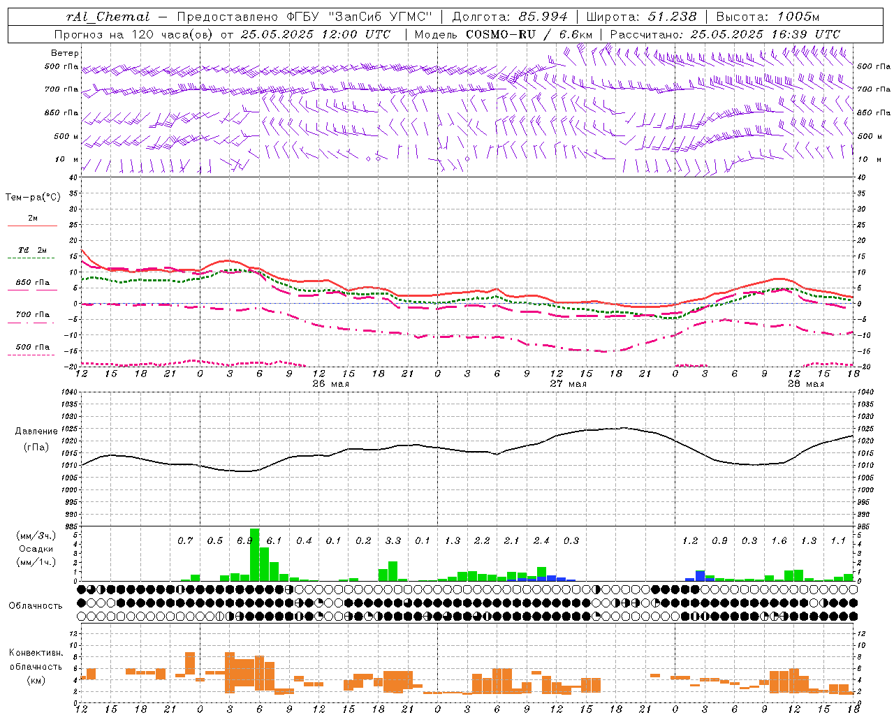Click the Облачность panel label
This screenshot has width=894, height=715.
36,606
